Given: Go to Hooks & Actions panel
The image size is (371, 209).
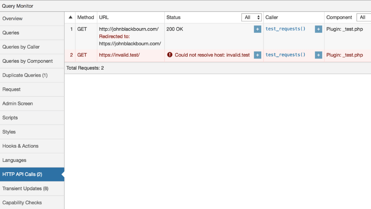Looking at the screenshot, I should [32, 146].
